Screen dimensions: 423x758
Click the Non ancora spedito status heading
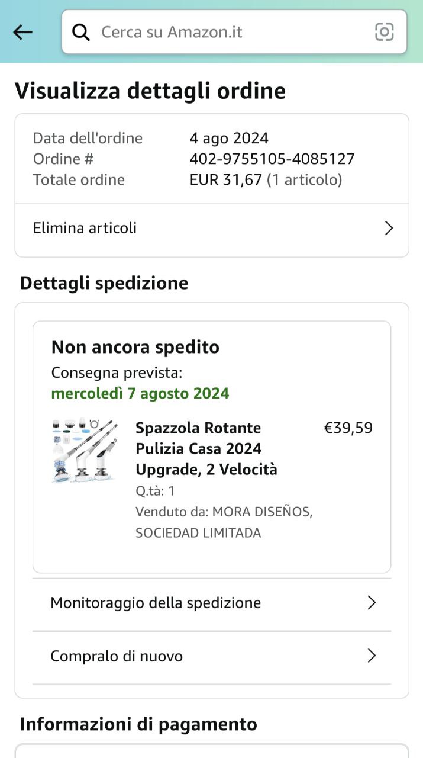[135, 347]
